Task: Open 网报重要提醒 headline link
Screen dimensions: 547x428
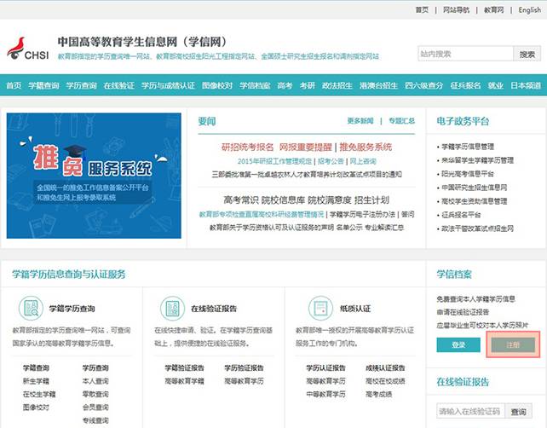Action: click(305, 147)
